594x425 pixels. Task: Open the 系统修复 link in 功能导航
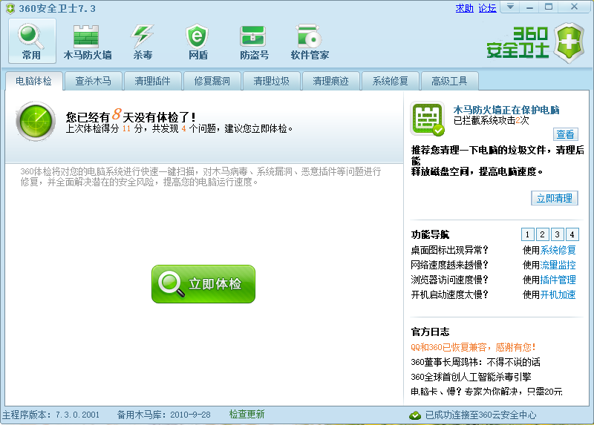click(x=558, y=250)
